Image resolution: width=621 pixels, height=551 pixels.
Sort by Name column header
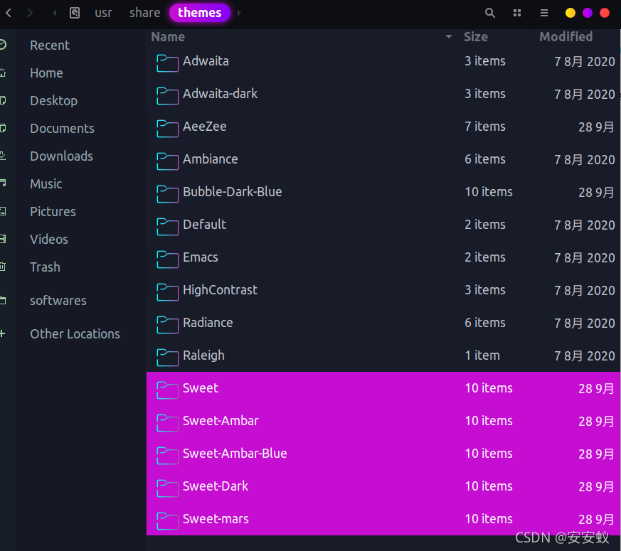pyautogui.click(x=168, y=37)
